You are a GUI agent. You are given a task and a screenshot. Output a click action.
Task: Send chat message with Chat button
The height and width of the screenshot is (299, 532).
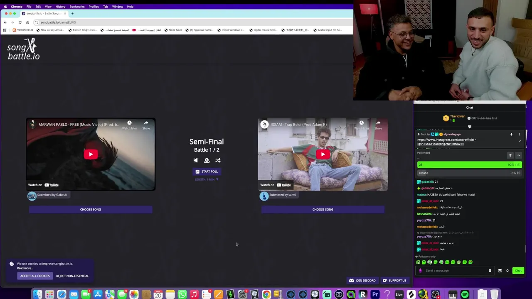pos(518,270)
